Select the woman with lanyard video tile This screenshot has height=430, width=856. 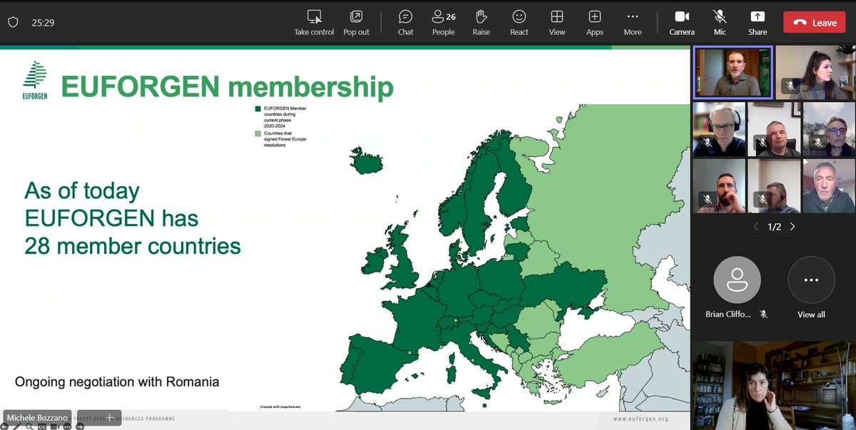pos(815,73)
